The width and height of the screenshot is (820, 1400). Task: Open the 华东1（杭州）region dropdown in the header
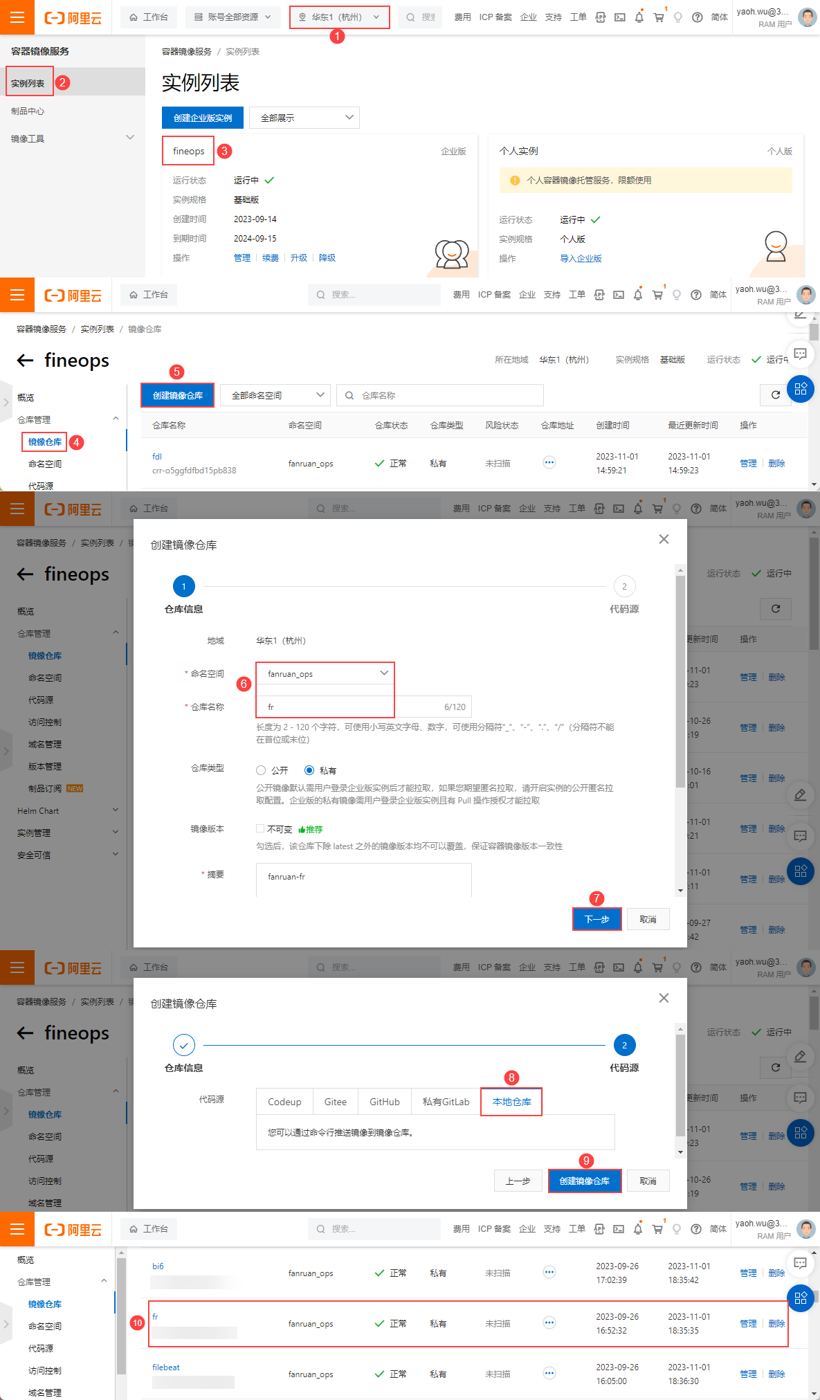tap(339, 17)
